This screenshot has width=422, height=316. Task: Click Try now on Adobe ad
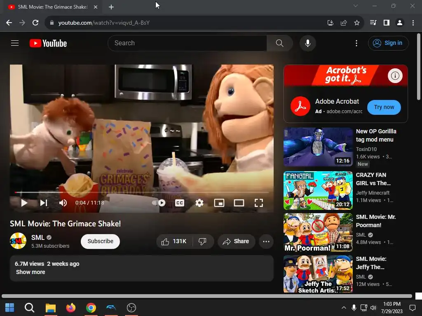(384, 107)
